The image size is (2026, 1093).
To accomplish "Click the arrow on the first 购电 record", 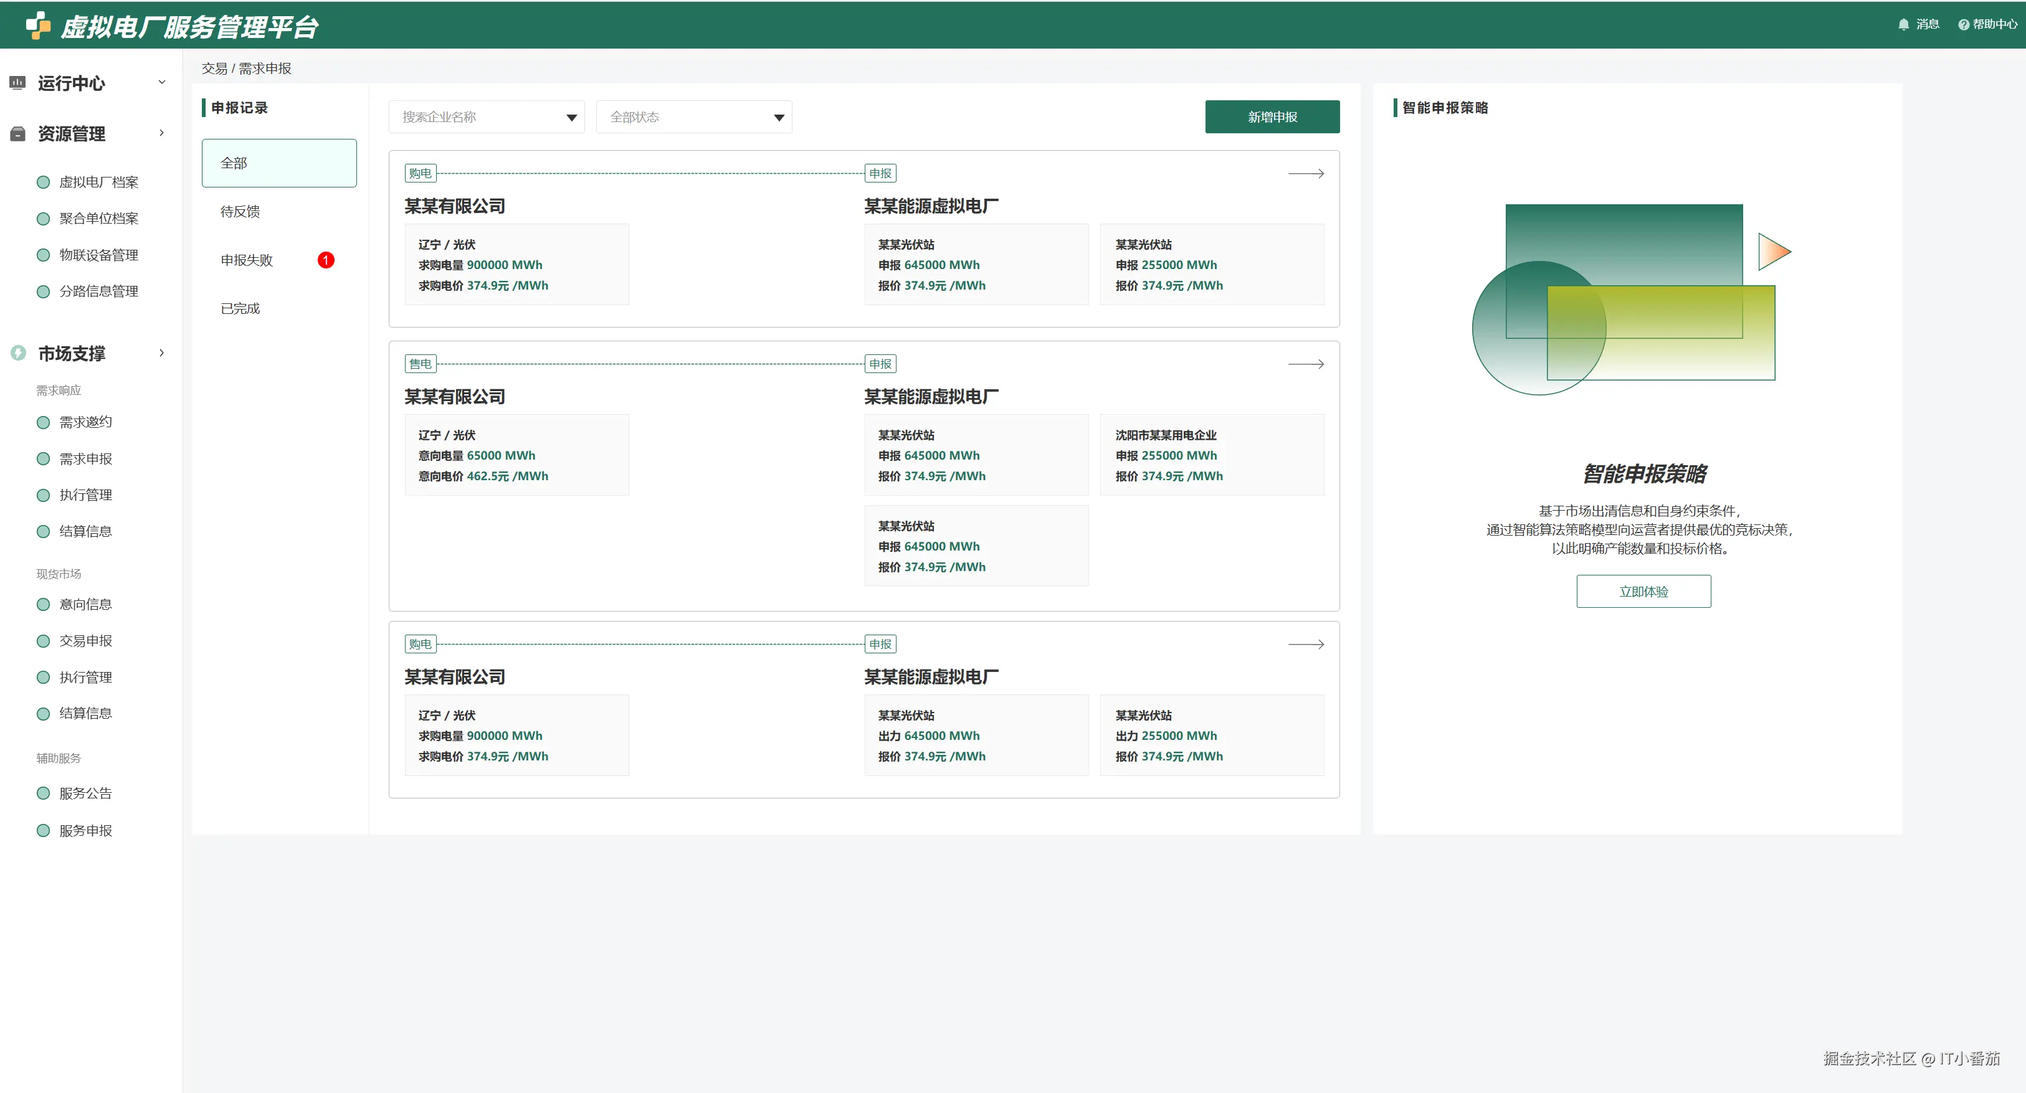I will point(1306,173).
